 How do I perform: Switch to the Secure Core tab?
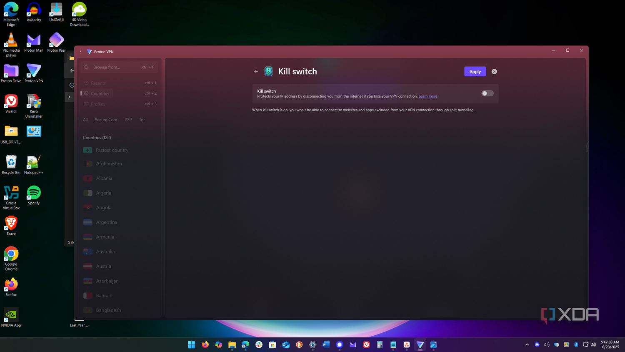106,120
